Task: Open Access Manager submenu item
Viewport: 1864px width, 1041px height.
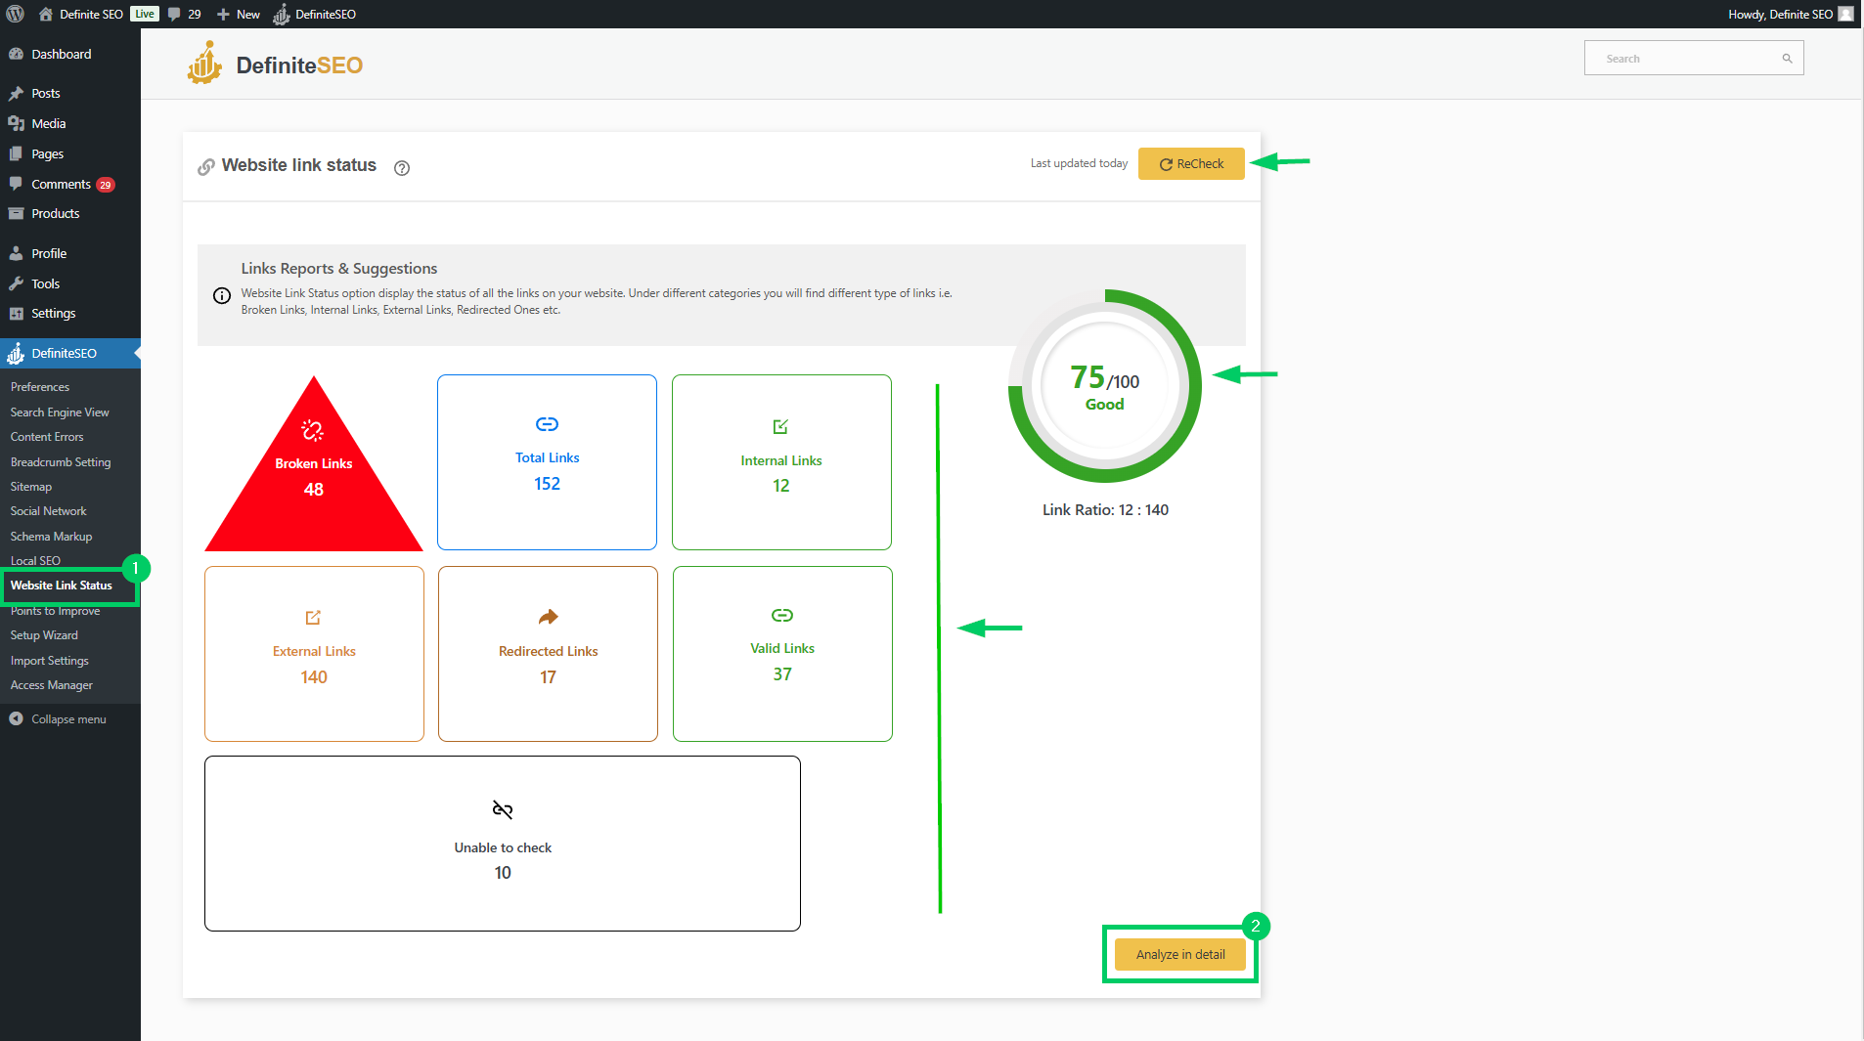Action: click(x=52, y=685)
